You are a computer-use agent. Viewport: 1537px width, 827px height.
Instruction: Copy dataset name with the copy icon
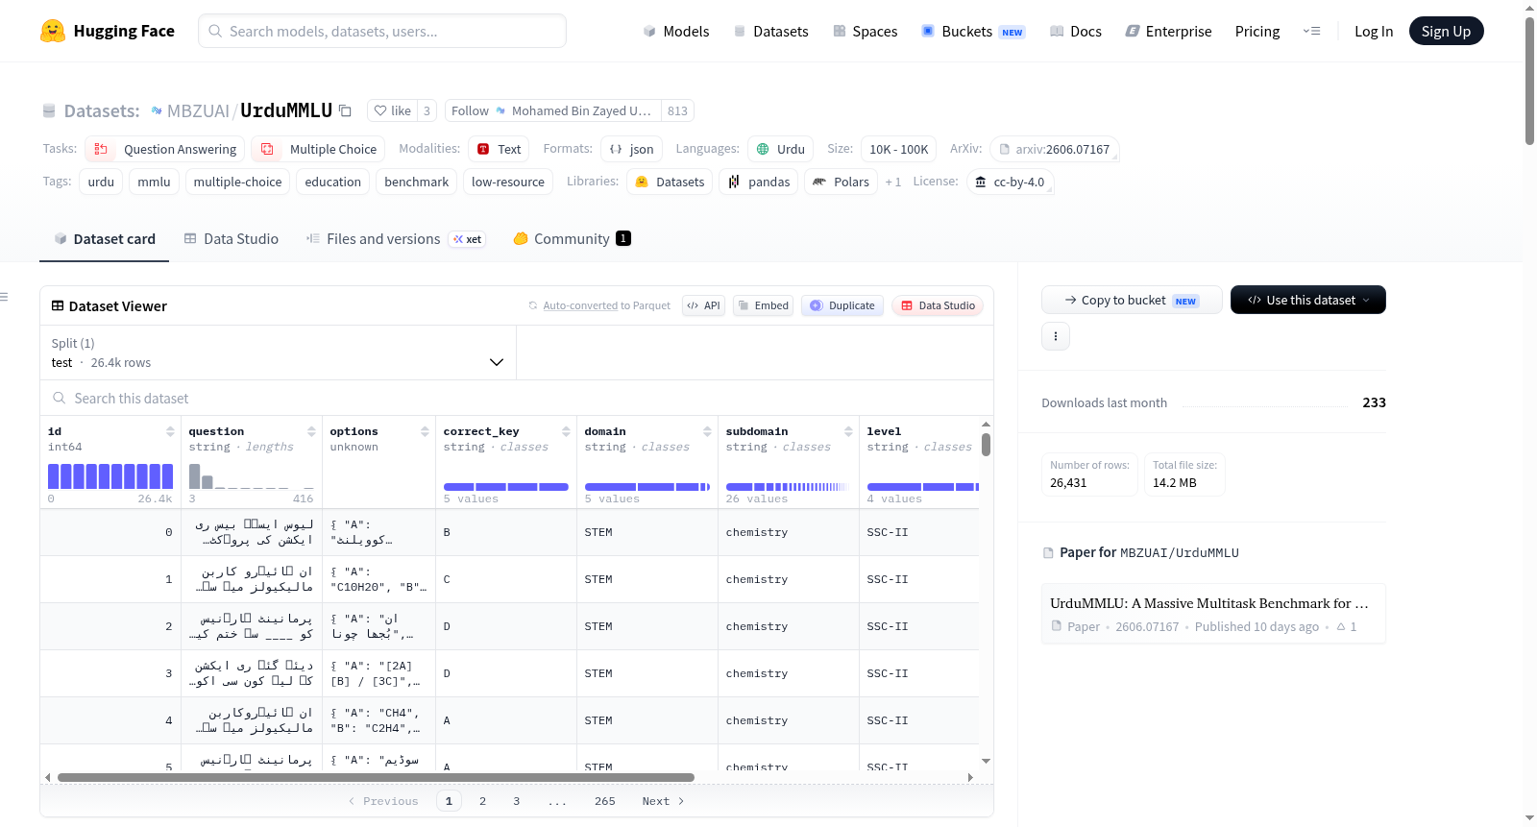click(x=345, y=110)
